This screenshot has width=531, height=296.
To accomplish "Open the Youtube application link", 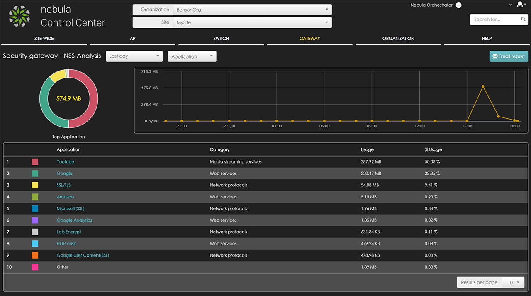I will [x=66, y=161].
